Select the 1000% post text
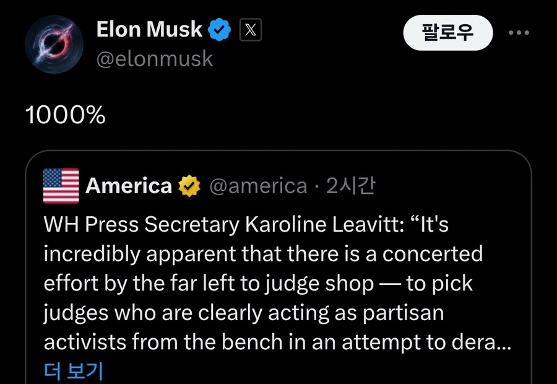This screenshot has height=384, width=557. [x=66, y=115]
